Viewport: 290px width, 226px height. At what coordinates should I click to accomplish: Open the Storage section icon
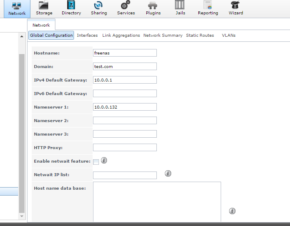(x=44, y=6)
